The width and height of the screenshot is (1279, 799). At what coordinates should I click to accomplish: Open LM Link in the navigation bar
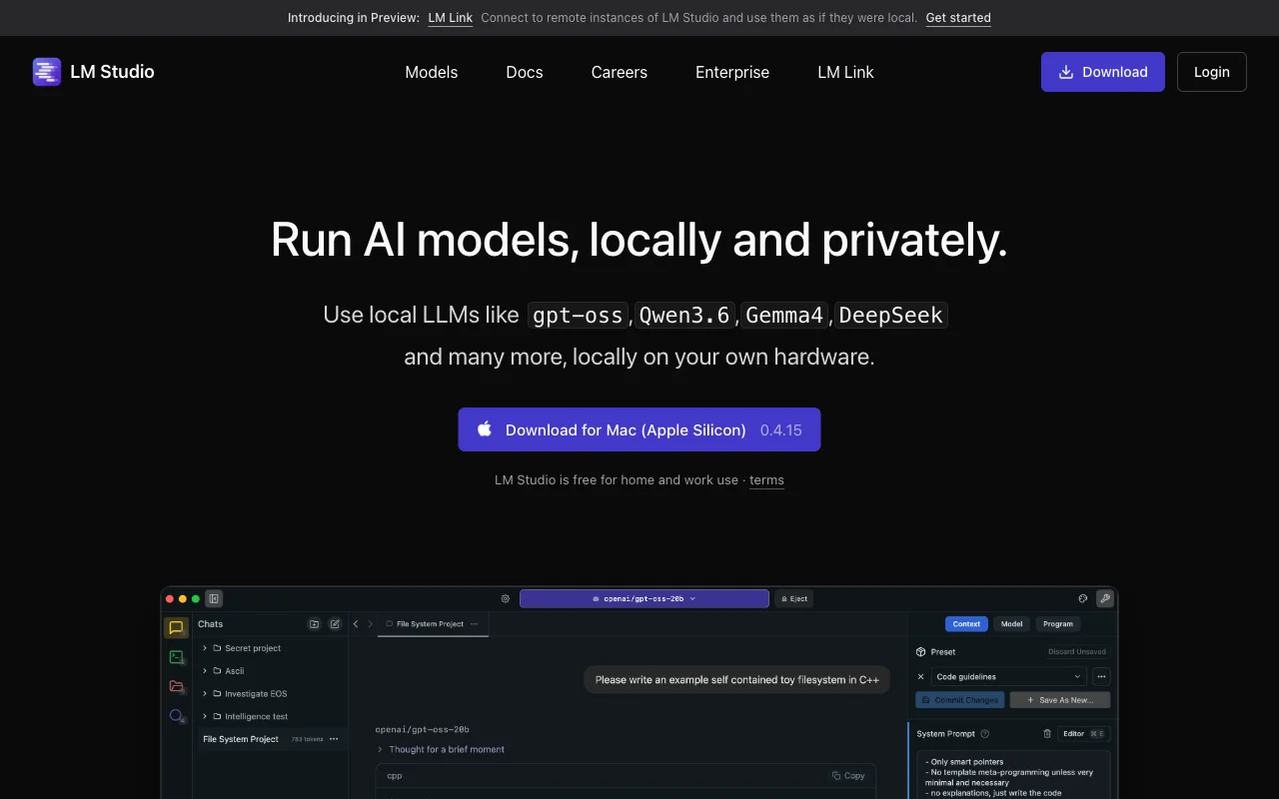845,72
